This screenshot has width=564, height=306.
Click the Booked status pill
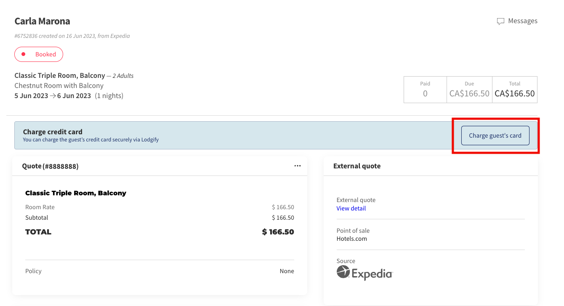[x=39, y=54]
